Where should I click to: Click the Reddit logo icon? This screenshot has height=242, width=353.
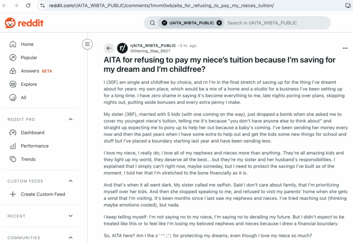[10, 23]
